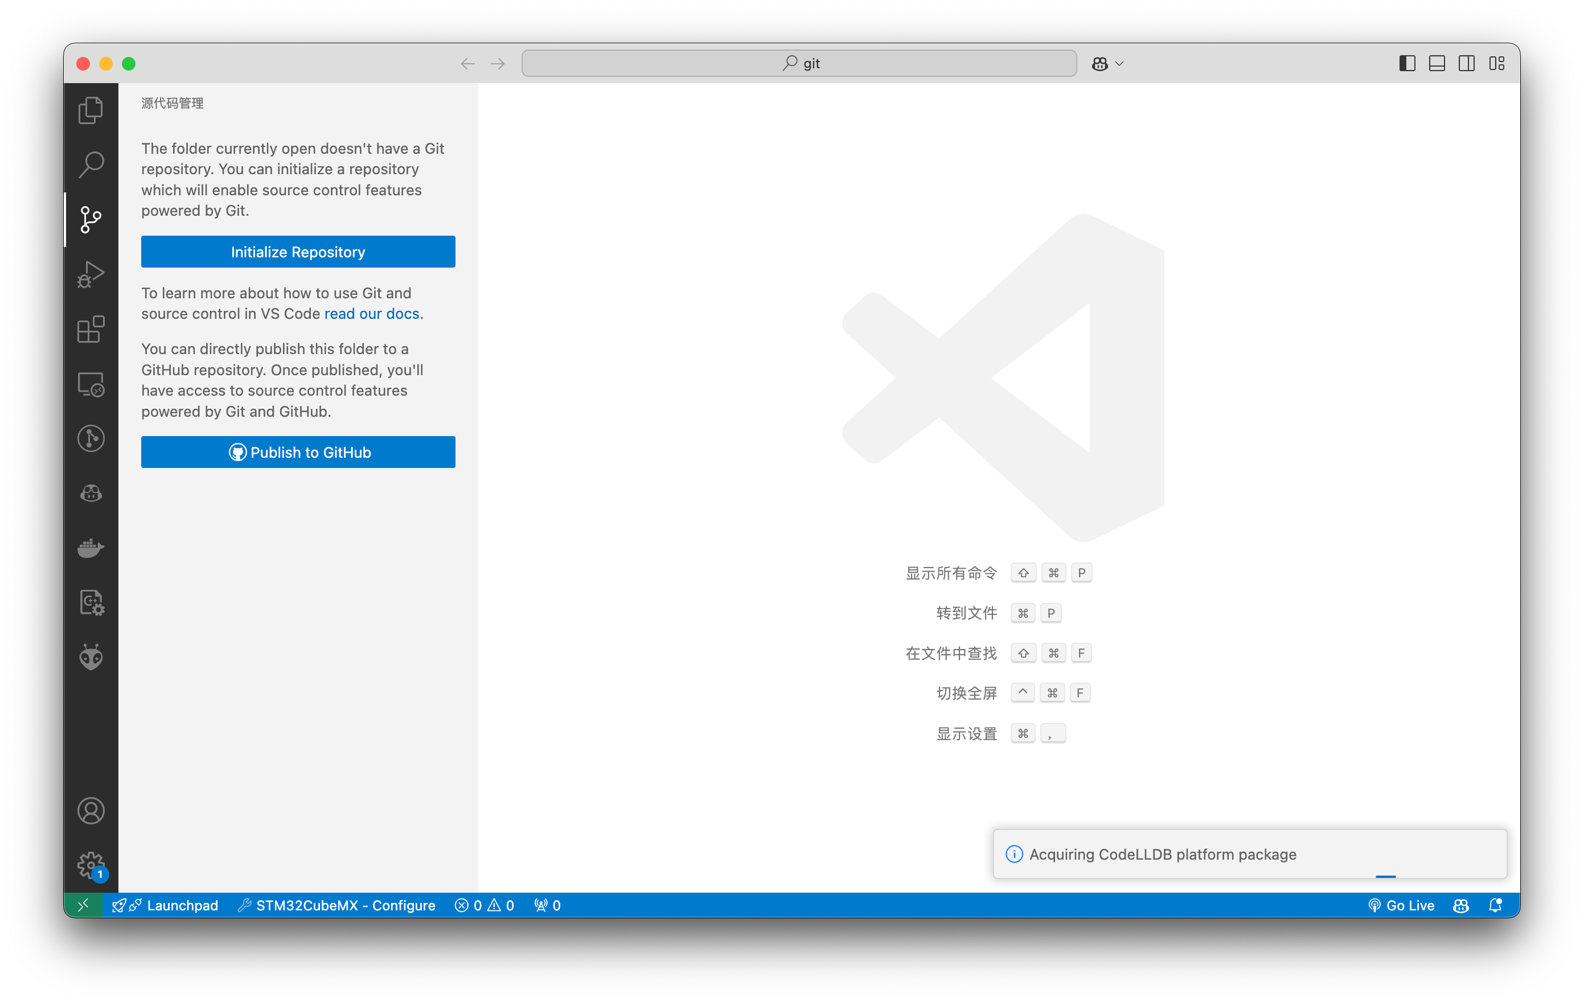The width and height of the screenshot is (1584, 1002).
Task: Open errors and warnings count in status bar
Action: tap(484, 905)
